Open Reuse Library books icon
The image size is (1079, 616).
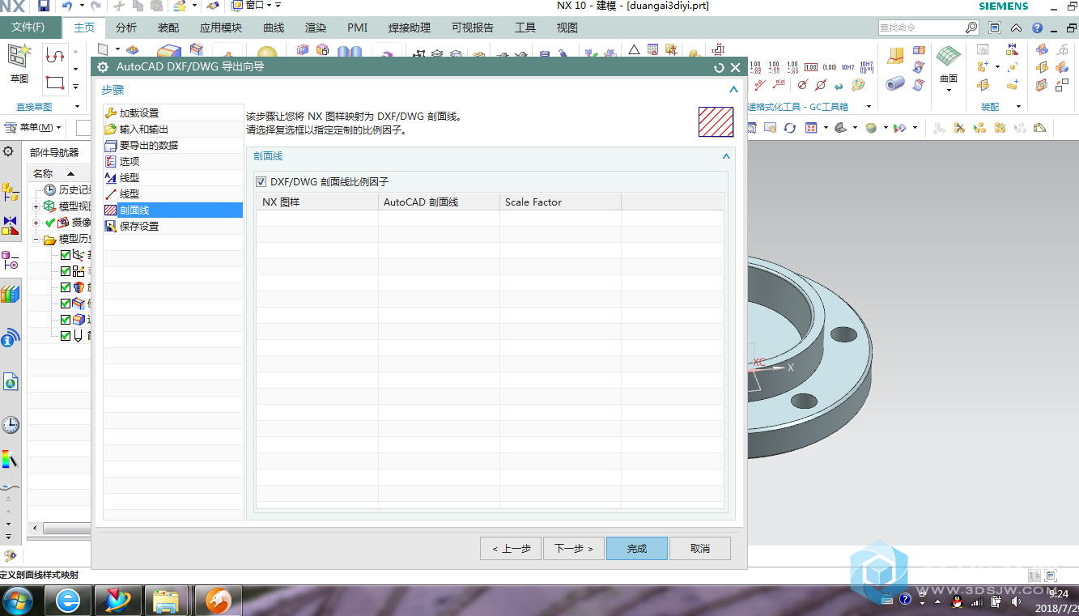point(10,294)
